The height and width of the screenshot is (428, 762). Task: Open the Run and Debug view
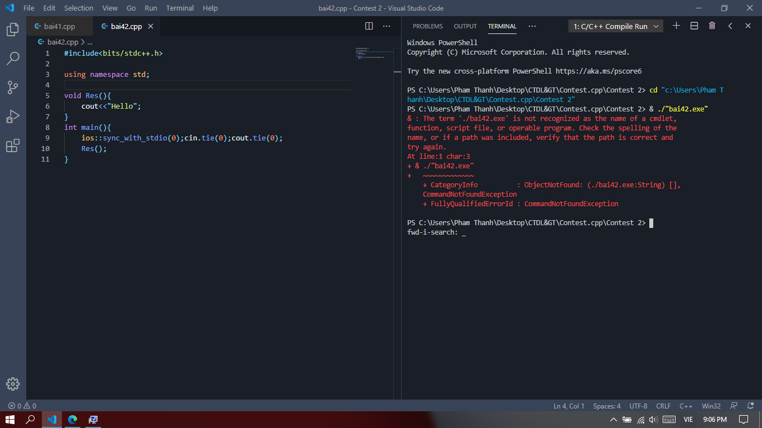(13, 116)
